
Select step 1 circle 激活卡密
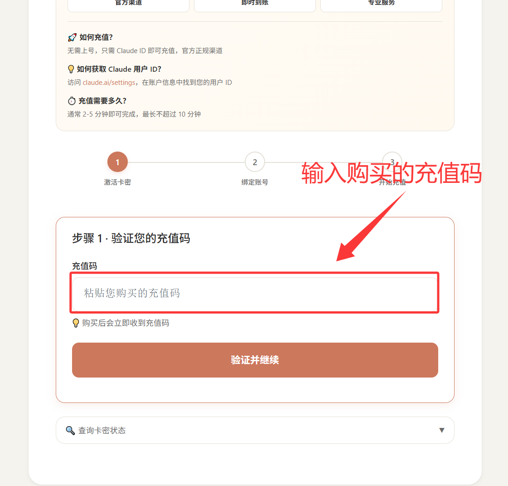[118, 162]
